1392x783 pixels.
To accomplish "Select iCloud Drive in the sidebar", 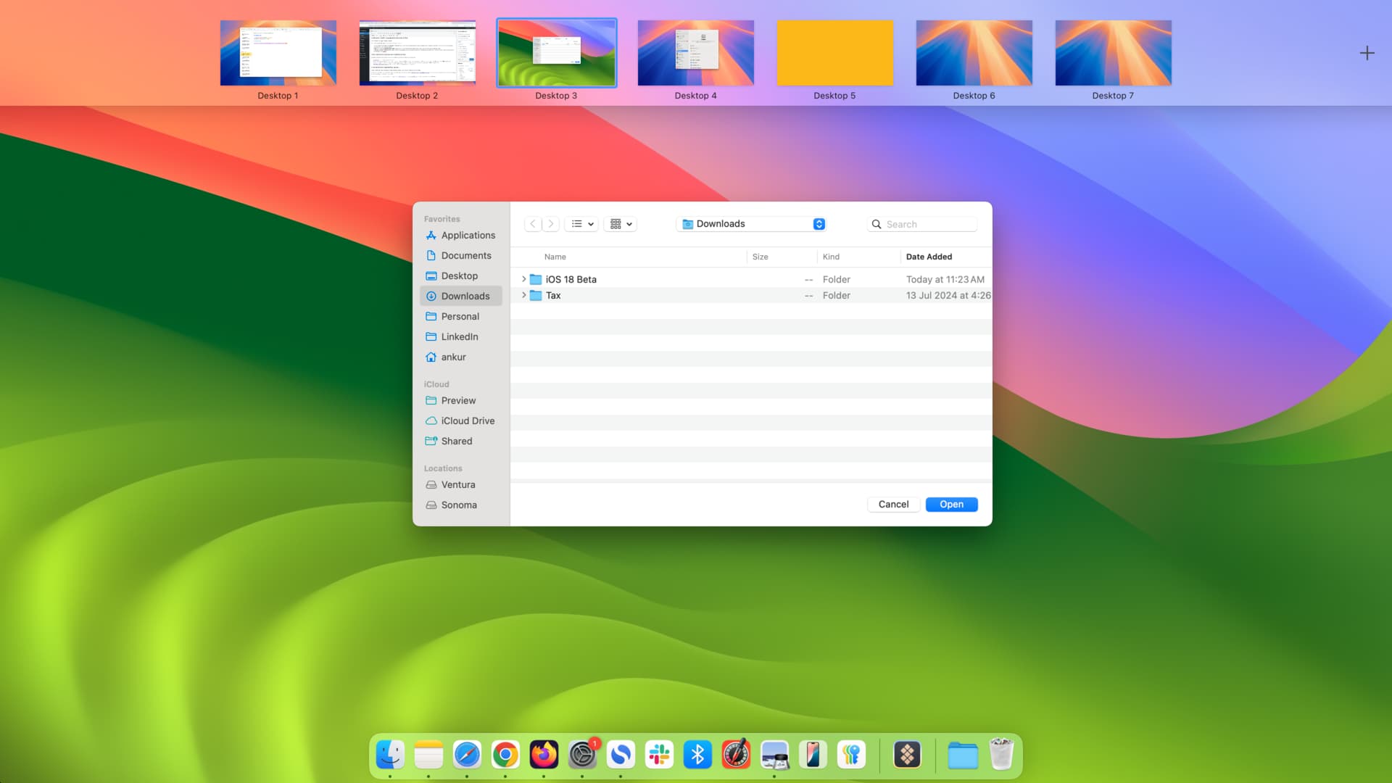I will point(468,420).
